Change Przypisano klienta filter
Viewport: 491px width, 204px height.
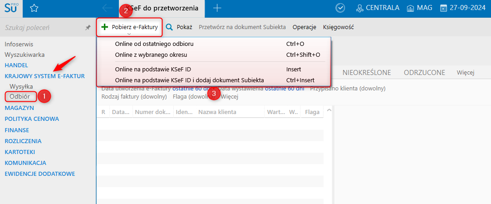[x=348, y=89]
